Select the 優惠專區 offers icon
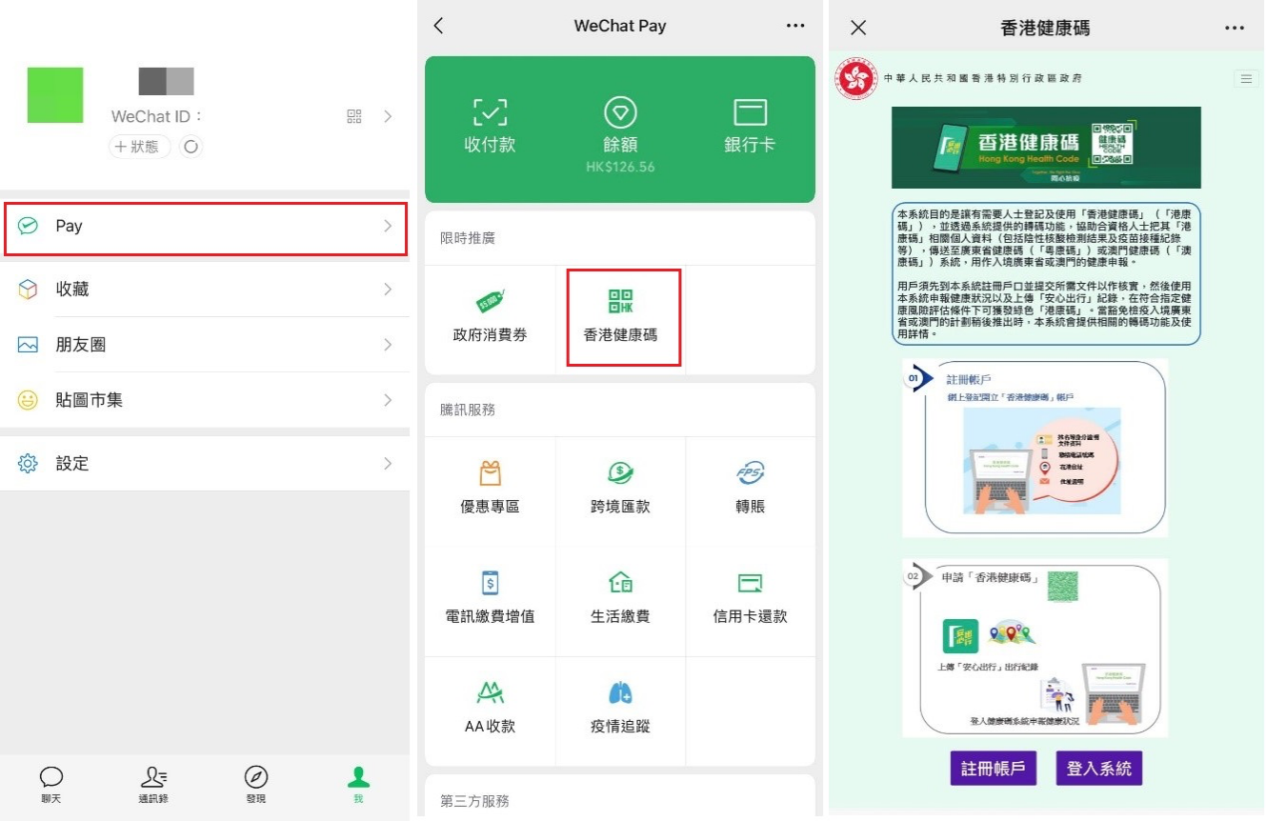The height and width of the screenshot is (821, 1266). [x=489, y=491]
